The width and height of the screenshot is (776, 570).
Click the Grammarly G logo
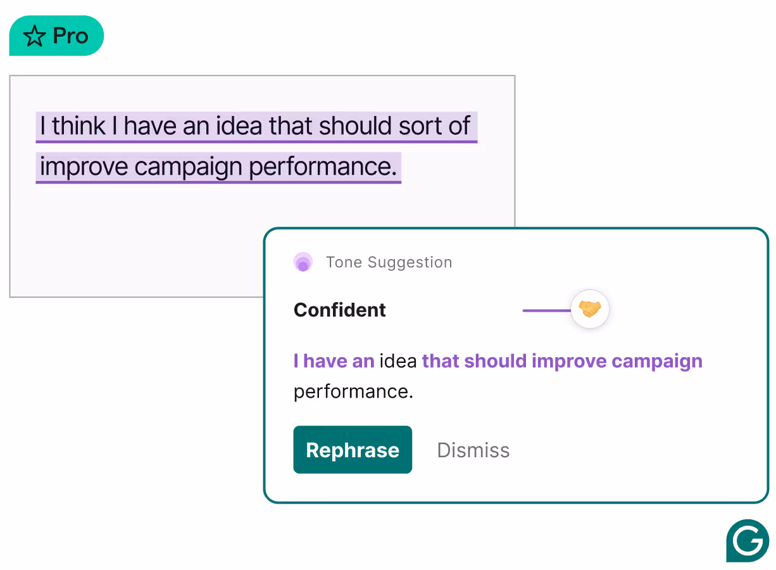click(748, 541)
